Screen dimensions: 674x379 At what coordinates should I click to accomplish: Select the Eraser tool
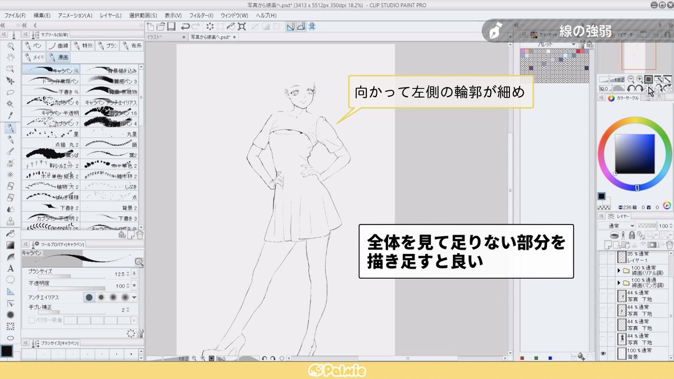(10, 187)
